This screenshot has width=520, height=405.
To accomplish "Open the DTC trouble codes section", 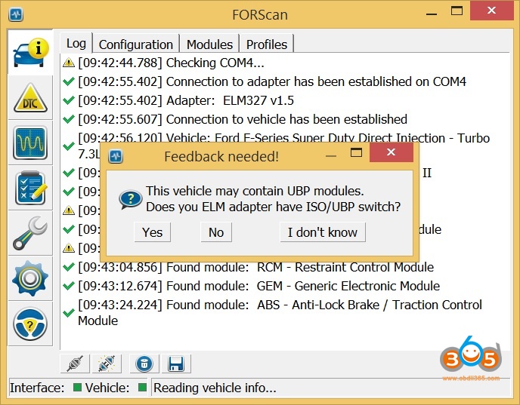I will [30, 98].
